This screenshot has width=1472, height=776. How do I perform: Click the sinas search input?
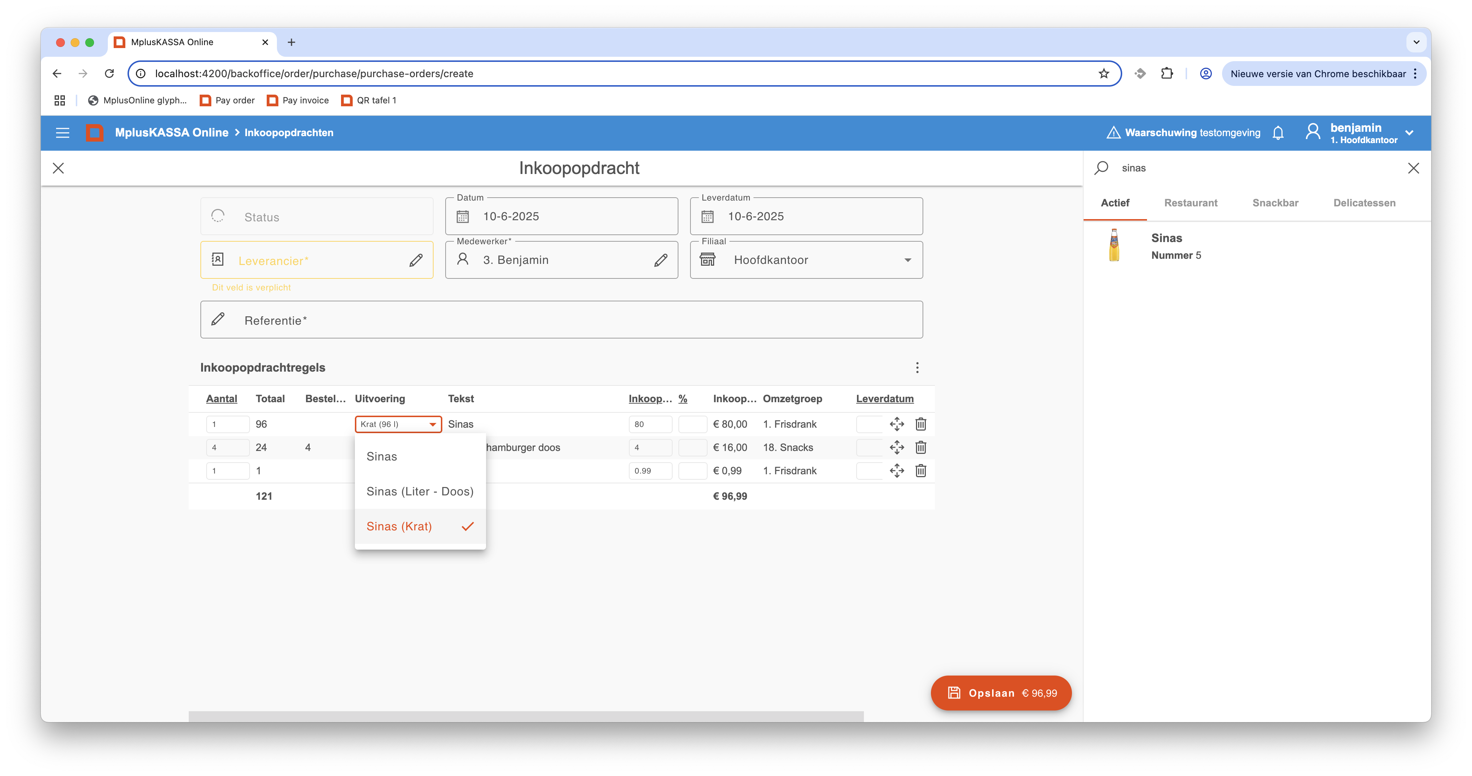pyautogui.click(x=1257, y=168)
